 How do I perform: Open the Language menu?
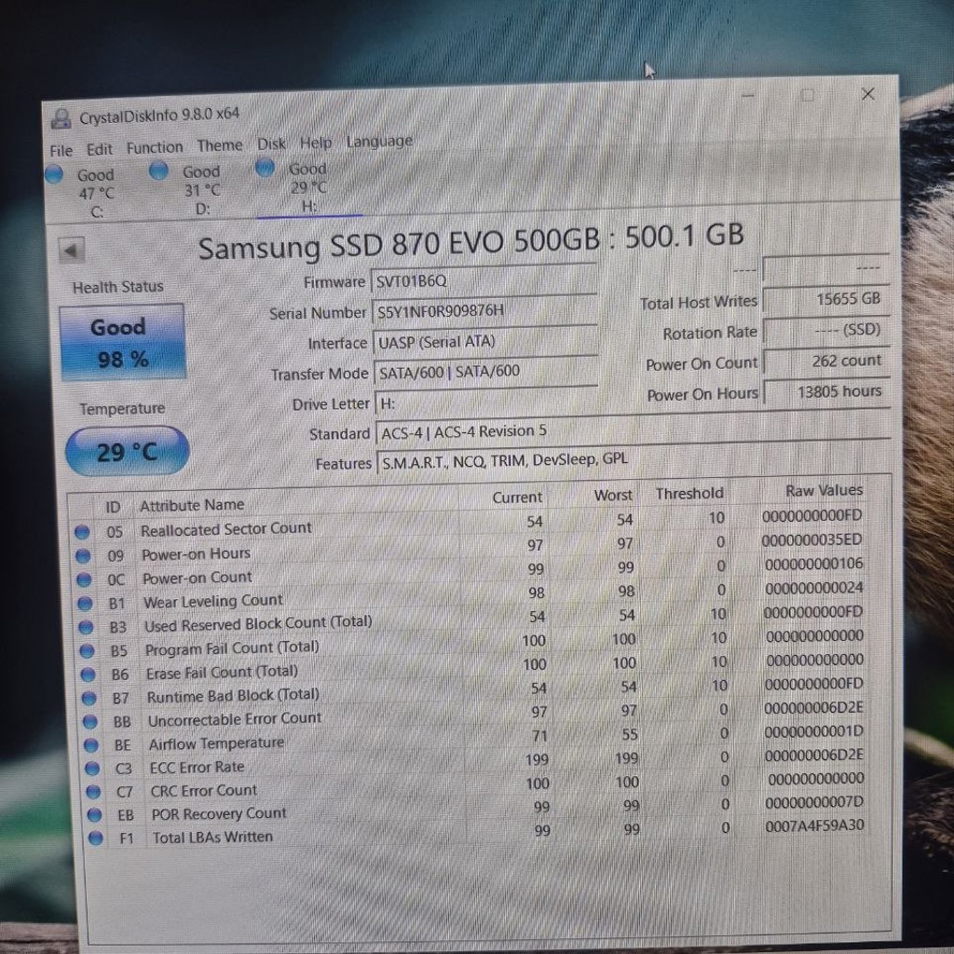pyautogui.click(x=380, y=142)
